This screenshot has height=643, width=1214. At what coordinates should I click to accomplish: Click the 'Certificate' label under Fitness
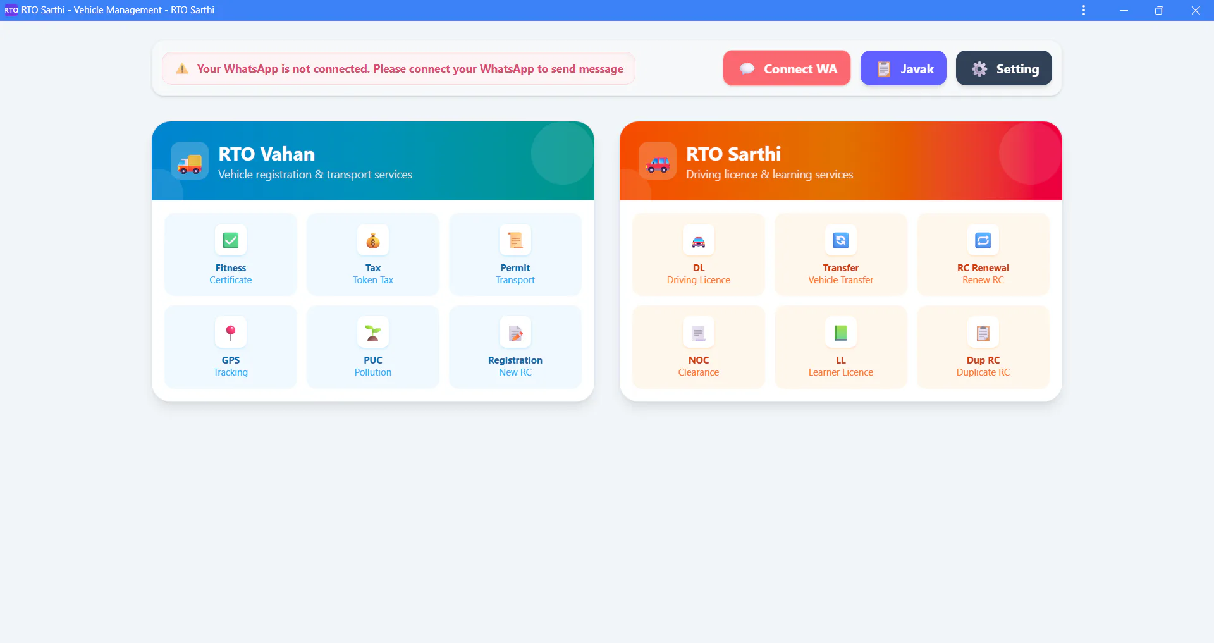pos(231,280)
